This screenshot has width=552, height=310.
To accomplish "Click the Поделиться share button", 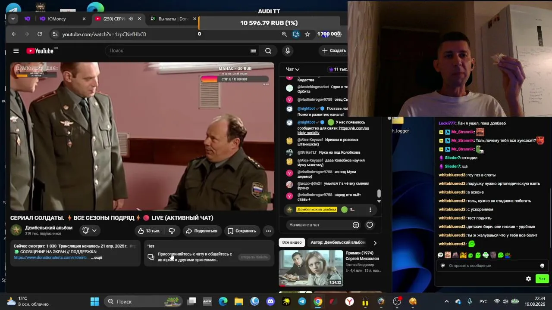I will [201, 231].
